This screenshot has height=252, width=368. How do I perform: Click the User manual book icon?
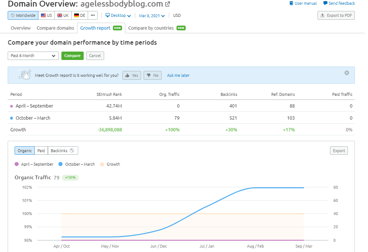tap(291, 3)
